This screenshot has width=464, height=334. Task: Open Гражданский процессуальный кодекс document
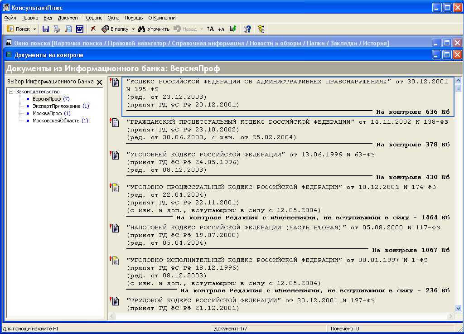[x=287, y=133]
